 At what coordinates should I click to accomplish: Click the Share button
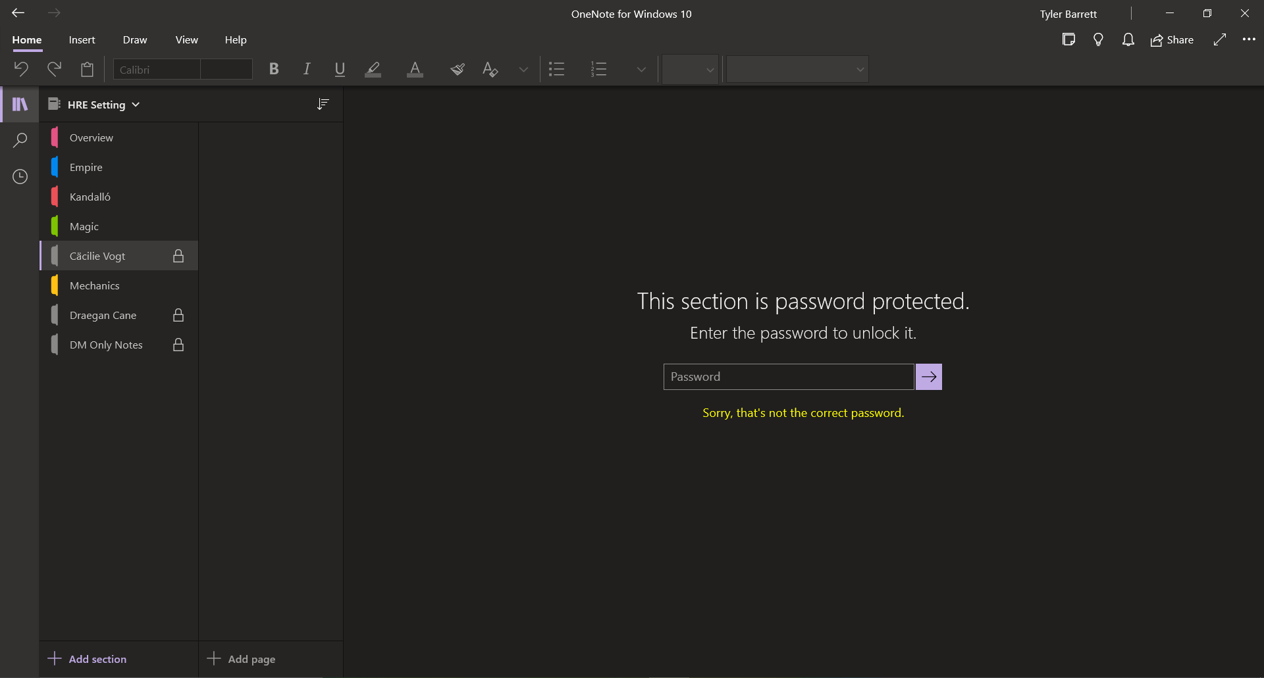1172,40
